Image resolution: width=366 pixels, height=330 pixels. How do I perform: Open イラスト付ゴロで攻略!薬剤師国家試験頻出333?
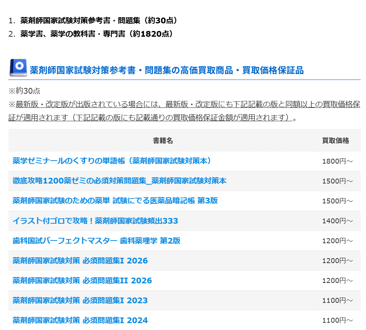tap(95, 221)
